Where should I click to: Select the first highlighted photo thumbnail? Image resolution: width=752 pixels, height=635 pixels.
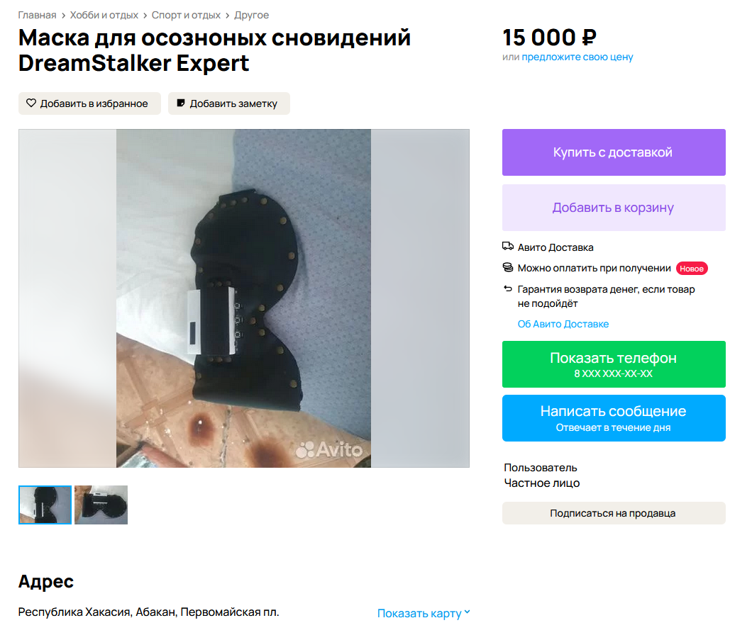click(45, 505)
